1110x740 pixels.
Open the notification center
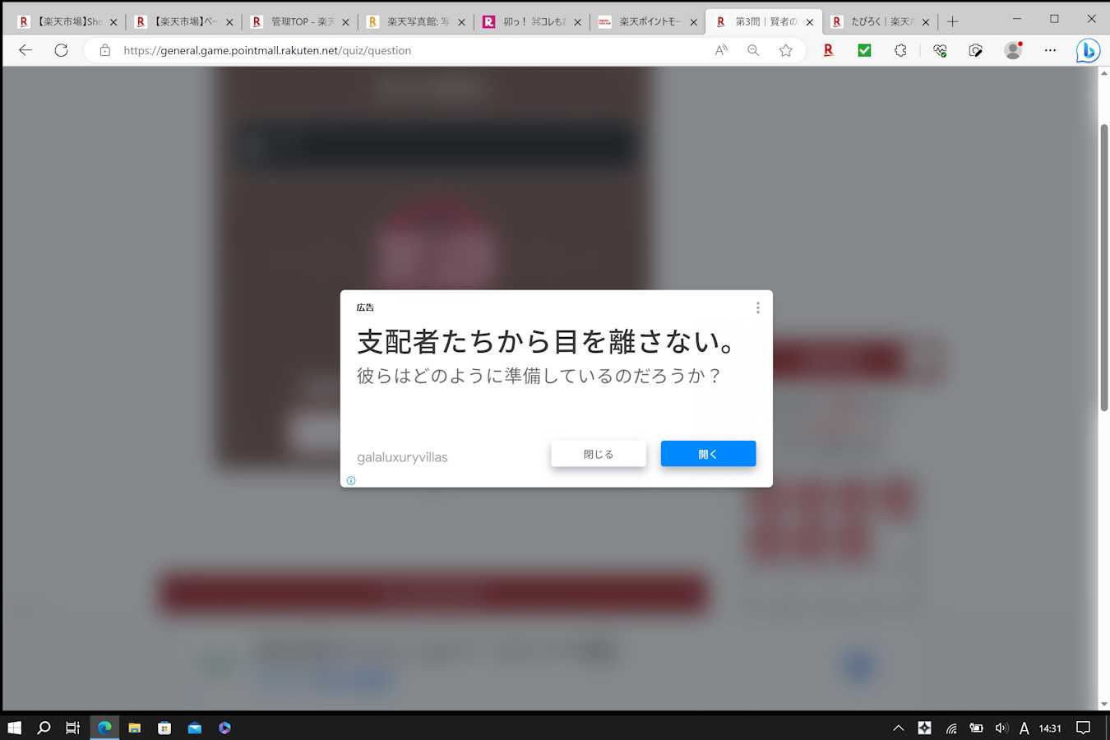(x=1083, y=728)
